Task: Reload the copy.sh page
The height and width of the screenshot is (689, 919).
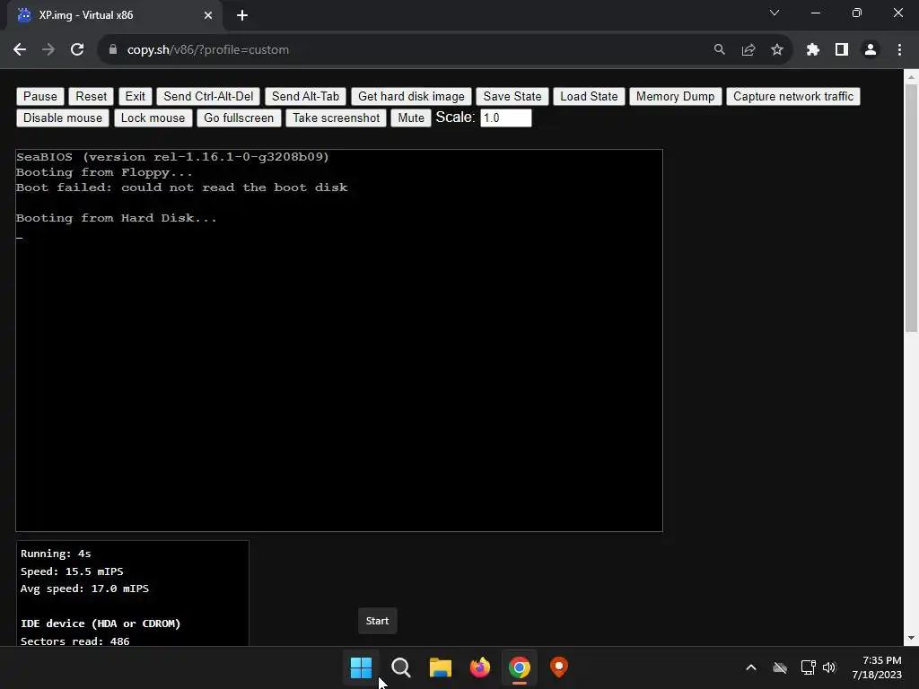Action: (77, 50)
